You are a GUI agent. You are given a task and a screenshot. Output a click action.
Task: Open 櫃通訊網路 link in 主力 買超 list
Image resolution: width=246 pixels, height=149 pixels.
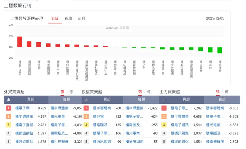tap(180, 133)
